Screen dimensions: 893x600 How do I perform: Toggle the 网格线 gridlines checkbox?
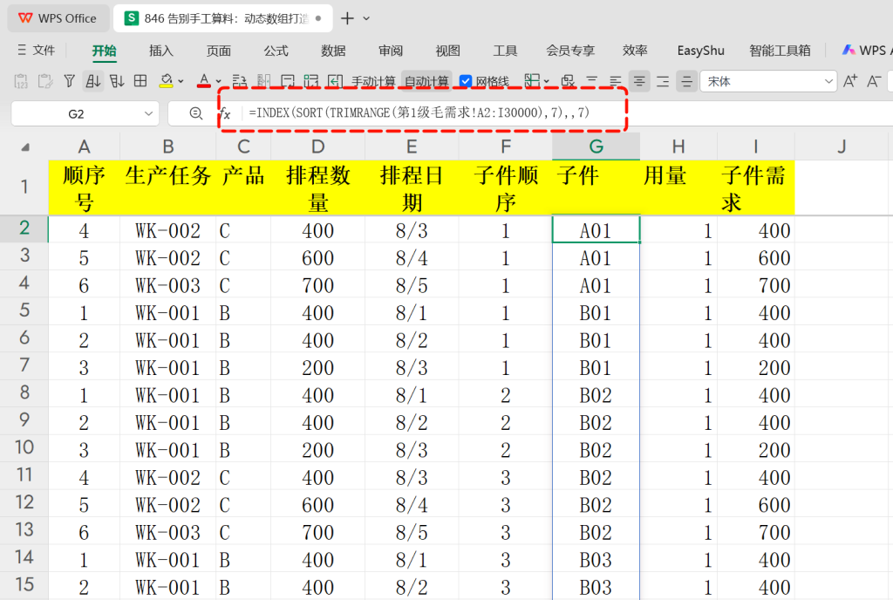466,81
